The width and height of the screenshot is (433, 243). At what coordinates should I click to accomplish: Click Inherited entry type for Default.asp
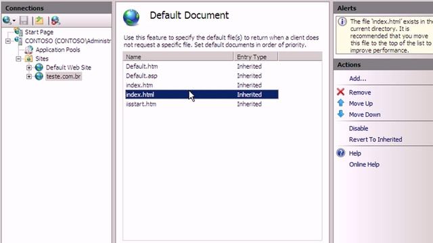click(x=249, y=76)
